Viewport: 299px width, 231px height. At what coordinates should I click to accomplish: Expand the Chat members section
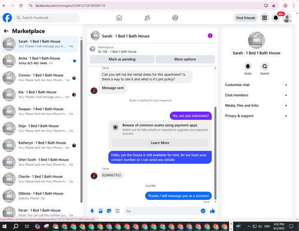coord(256,95)
